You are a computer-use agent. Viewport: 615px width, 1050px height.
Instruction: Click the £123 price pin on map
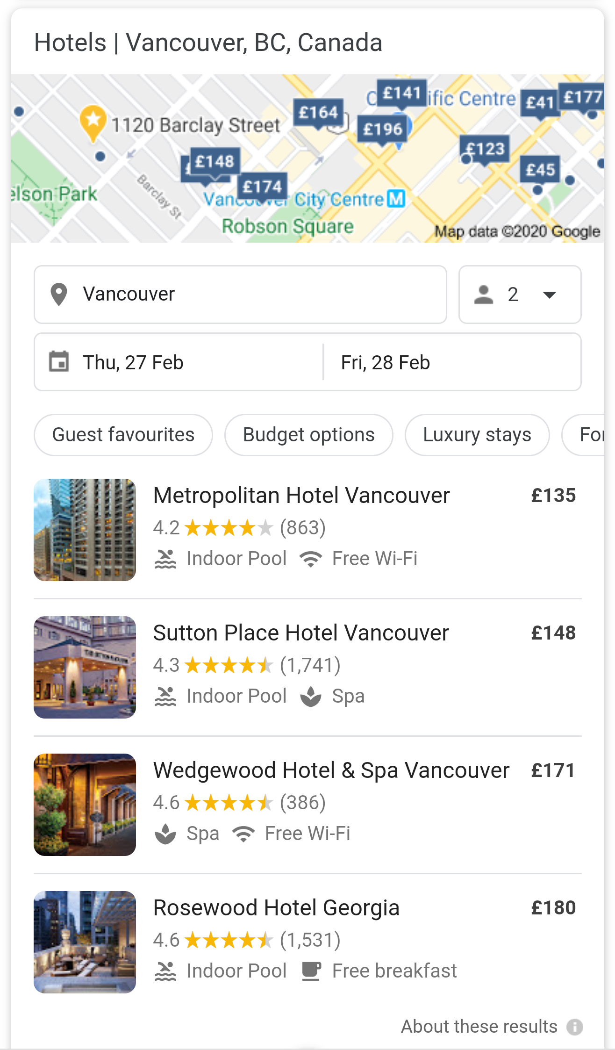pos(485,149)
